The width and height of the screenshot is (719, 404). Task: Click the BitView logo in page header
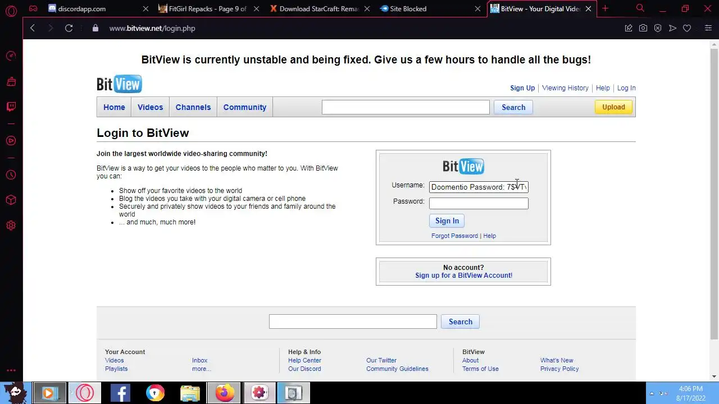pos(119,84)
